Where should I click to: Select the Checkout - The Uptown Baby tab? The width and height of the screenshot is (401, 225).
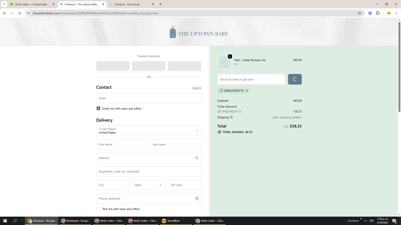click(x=81, y=4)
